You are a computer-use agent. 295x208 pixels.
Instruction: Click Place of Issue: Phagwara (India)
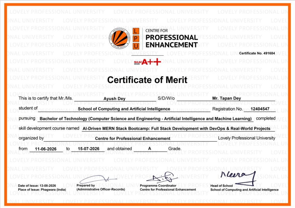[x=42, y=190]
